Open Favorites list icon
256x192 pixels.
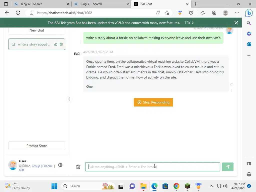[203, 13]
